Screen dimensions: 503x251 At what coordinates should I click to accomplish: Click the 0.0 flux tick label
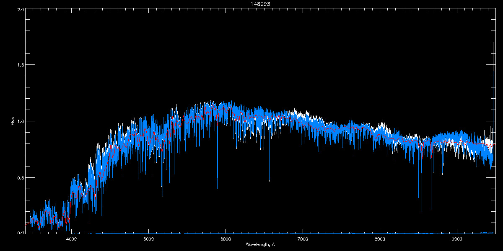coord(20,233)
